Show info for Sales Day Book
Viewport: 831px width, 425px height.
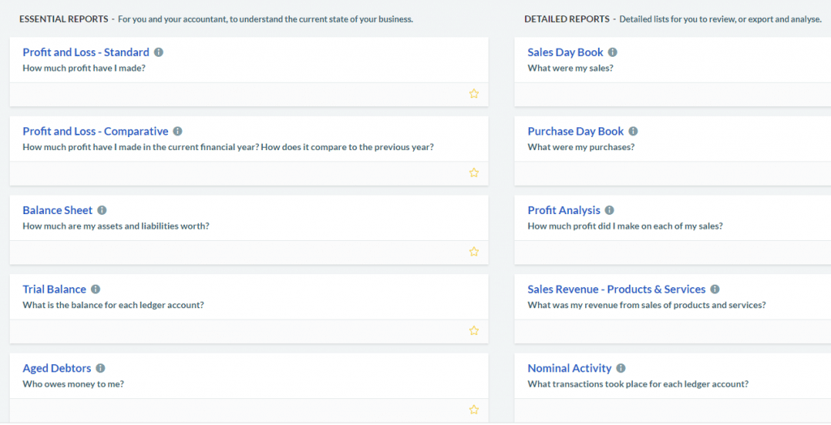(613, 52)
